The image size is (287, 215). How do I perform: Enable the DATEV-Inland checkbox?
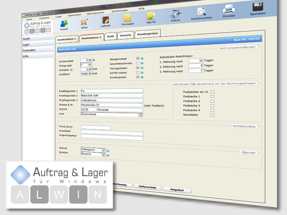pyautogui.click(x=138, y=72)
